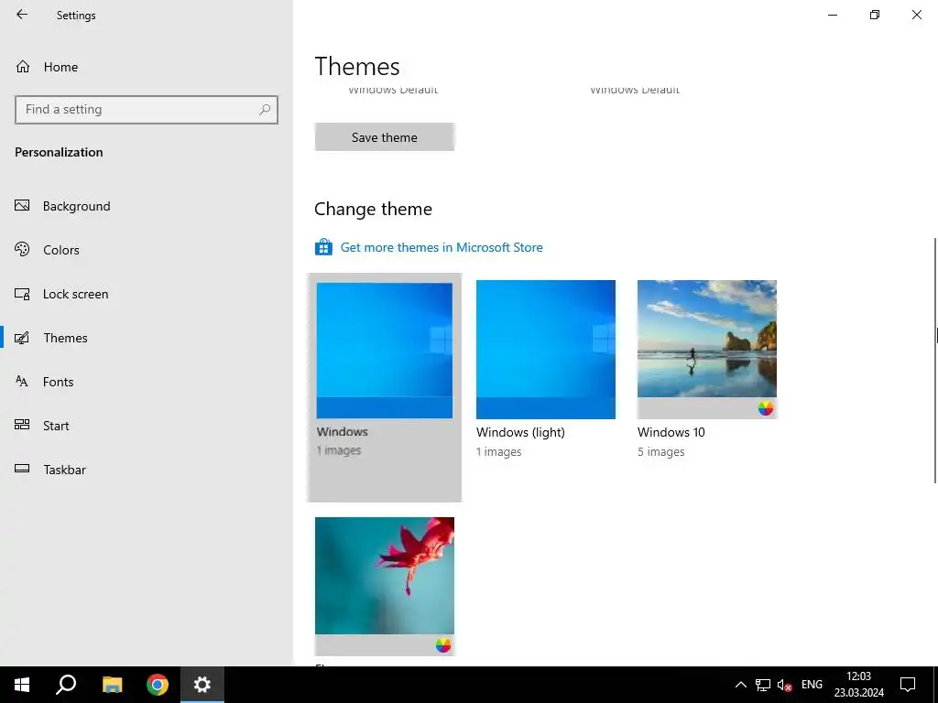938x703 pixels.
Task: Launch Google Chrome from taskbar
Action: point(158,685)
